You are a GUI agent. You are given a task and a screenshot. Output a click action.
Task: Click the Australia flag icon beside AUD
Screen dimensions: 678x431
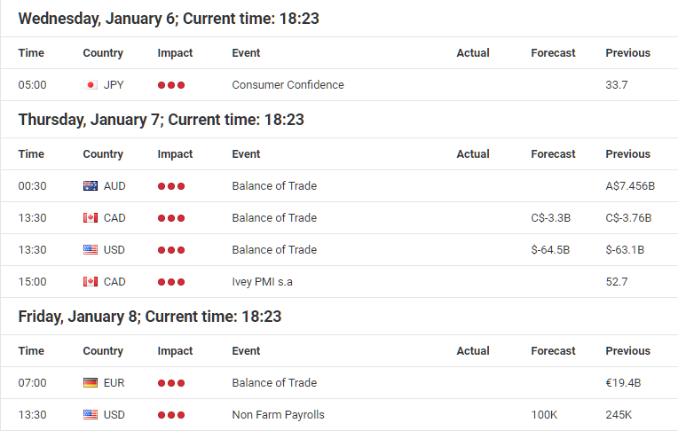(x=90, y=186)
